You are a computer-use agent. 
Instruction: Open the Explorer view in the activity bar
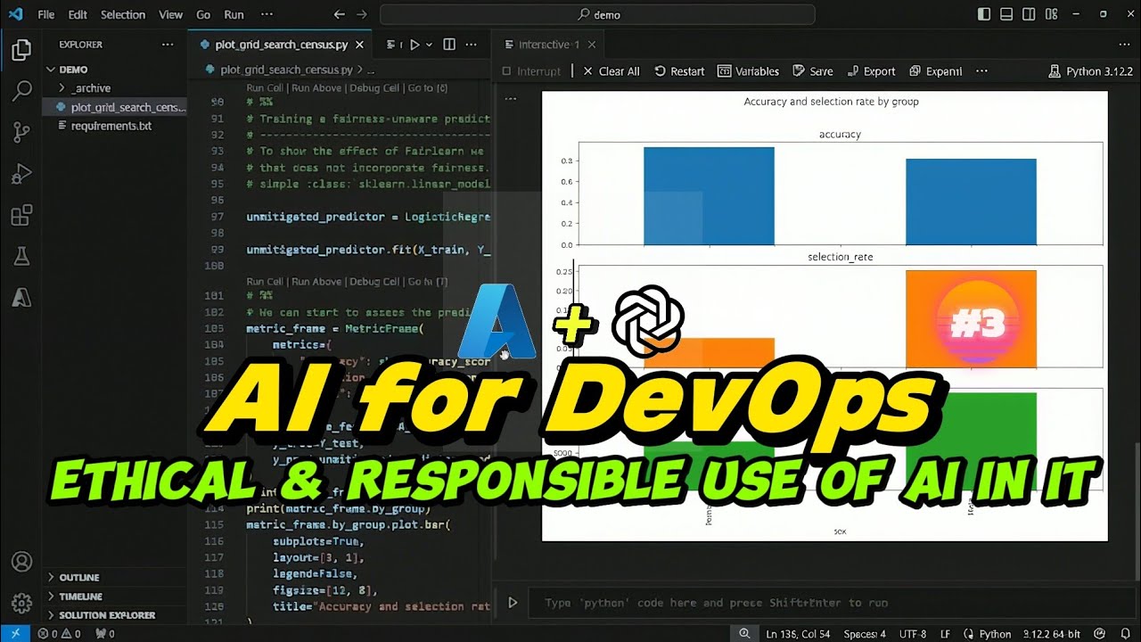(x=21, y=50)
